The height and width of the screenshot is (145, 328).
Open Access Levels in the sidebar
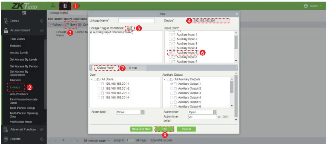[x=19, y=53]
